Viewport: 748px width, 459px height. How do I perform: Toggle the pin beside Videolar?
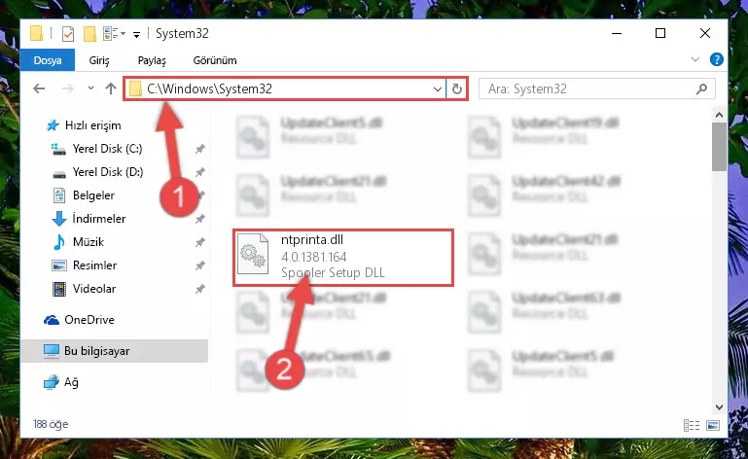tap(199, 289)
